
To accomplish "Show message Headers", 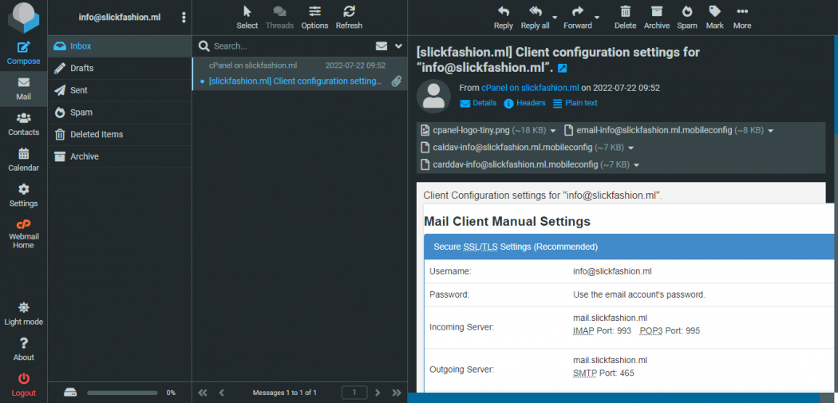I will click(x=525, y=103).
